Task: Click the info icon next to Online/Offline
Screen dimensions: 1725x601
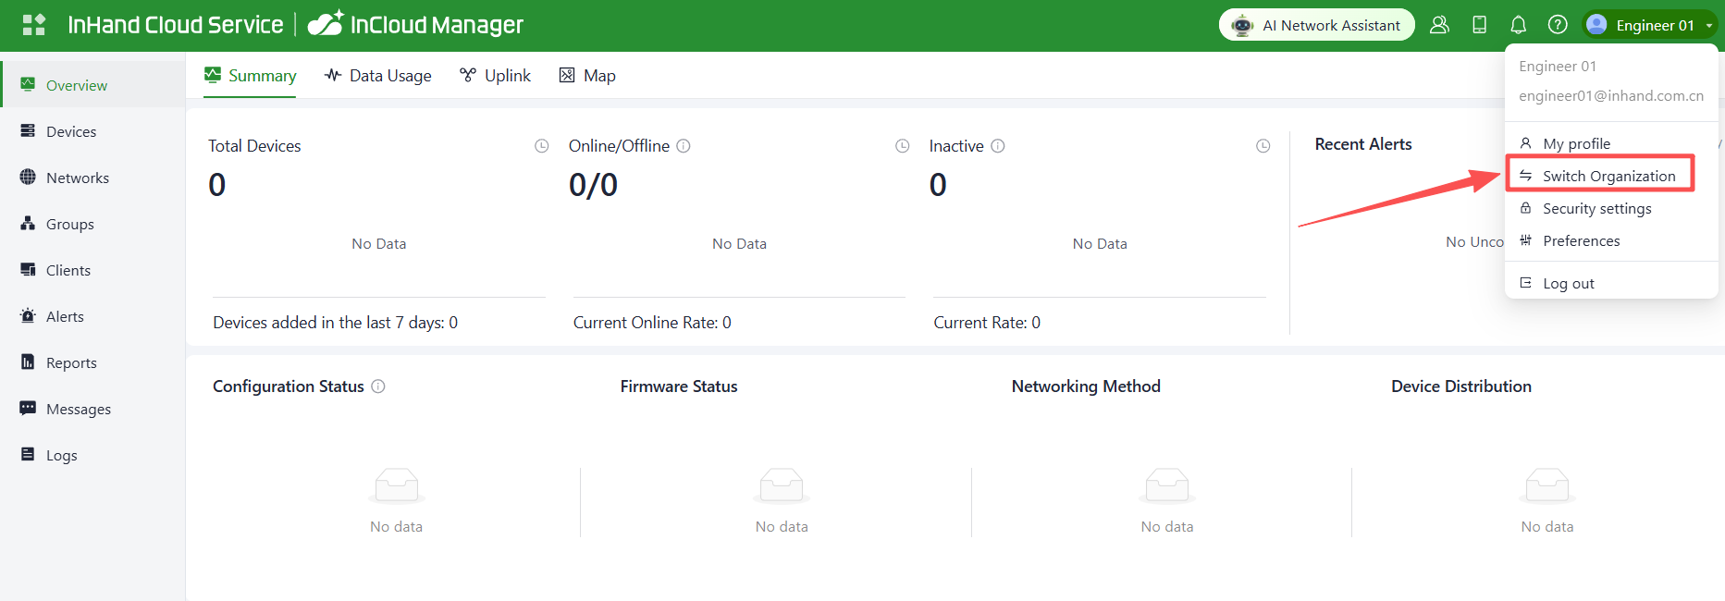Action: tap(684, 146)
